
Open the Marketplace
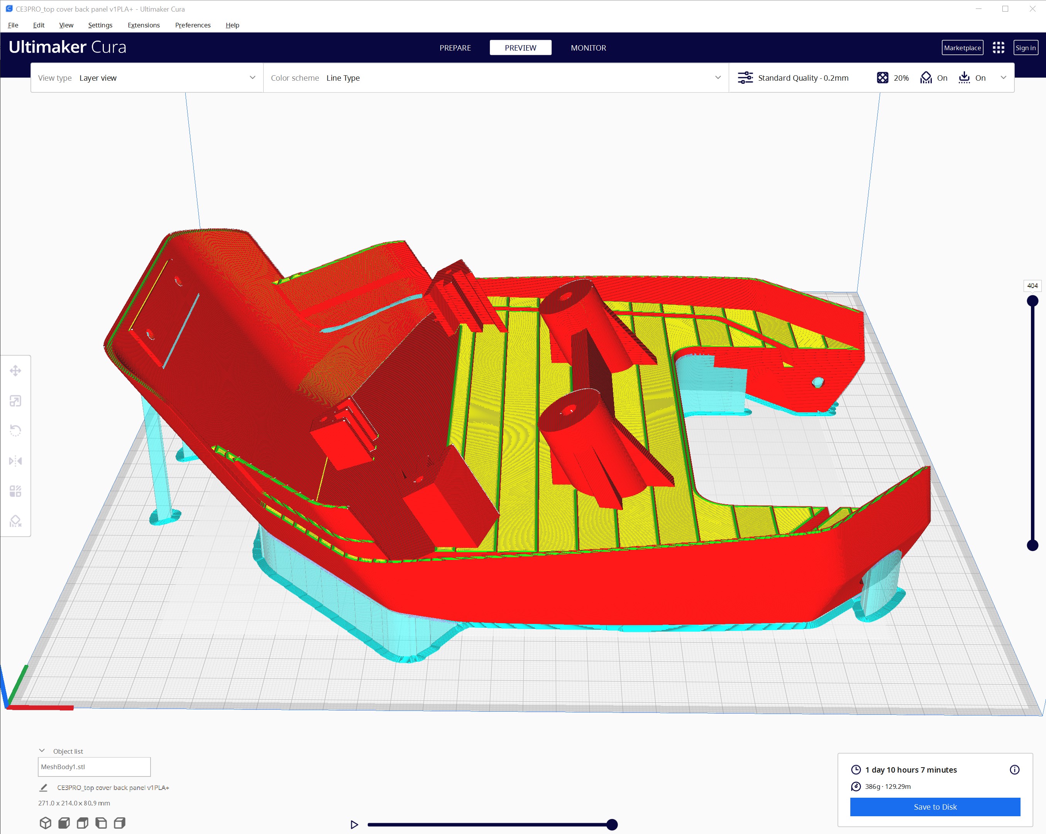962,47
